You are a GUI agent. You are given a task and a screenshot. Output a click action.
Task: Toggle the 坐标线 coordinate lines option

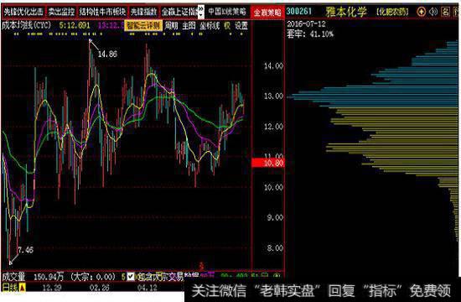(x=210, y=26)
